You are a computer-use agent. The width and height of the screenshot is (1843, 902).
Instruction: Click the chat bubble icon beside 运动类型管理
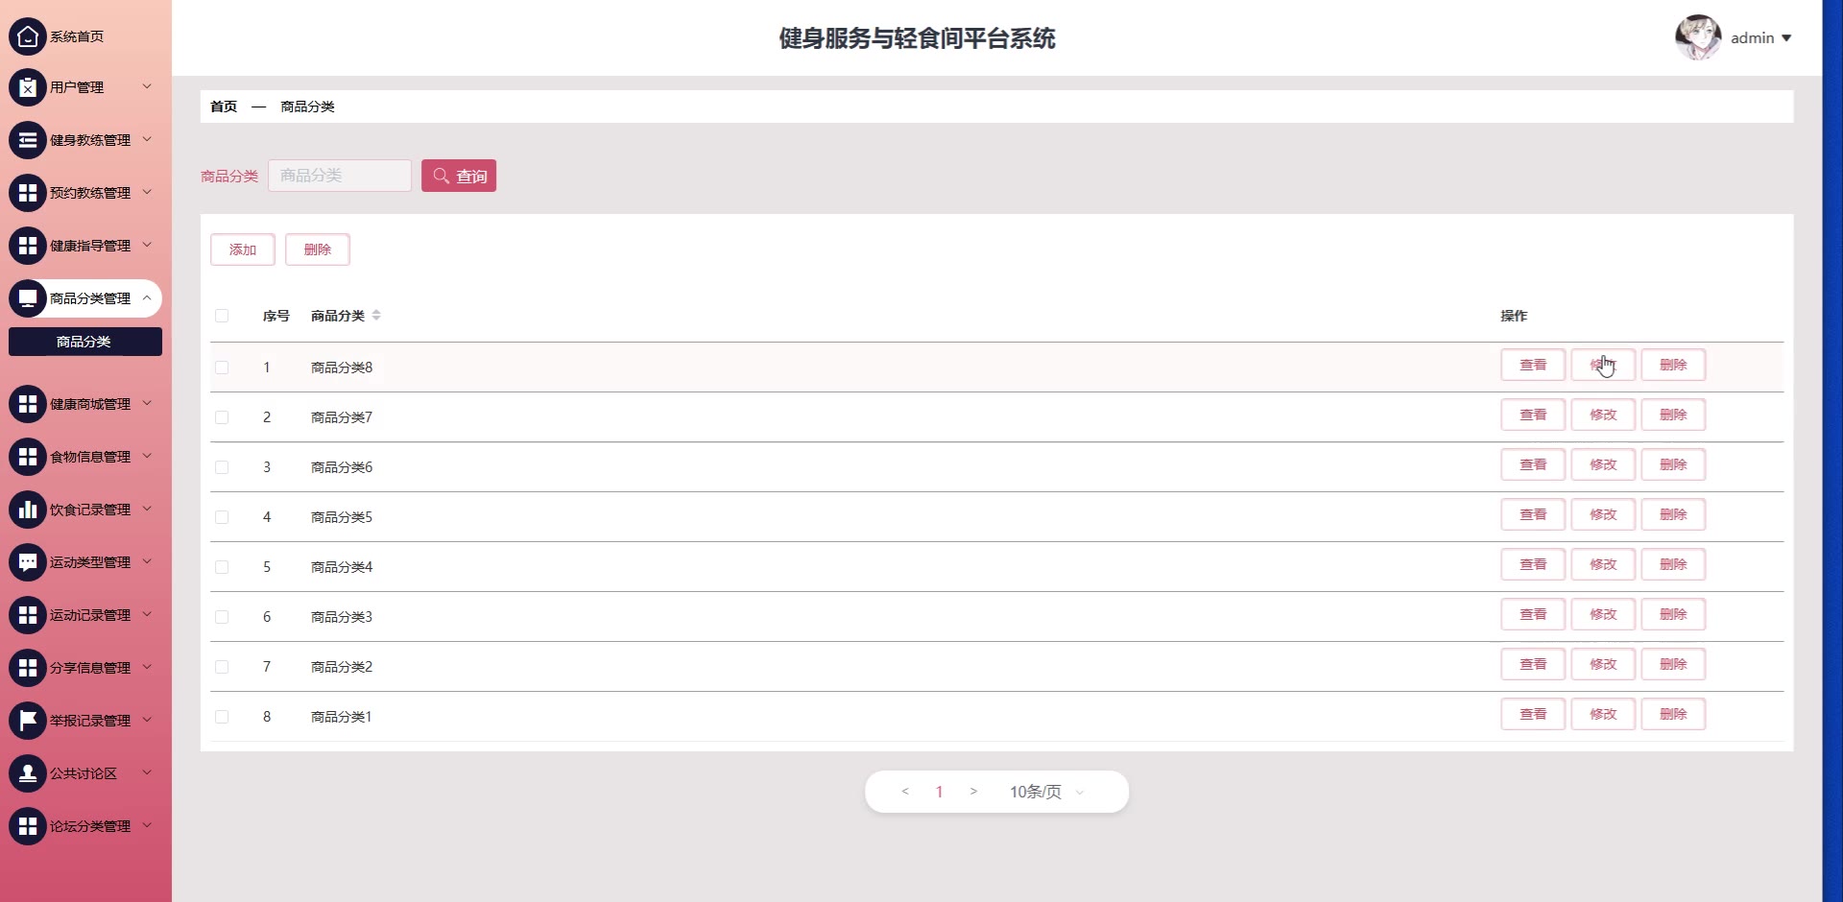pos(28,562)
